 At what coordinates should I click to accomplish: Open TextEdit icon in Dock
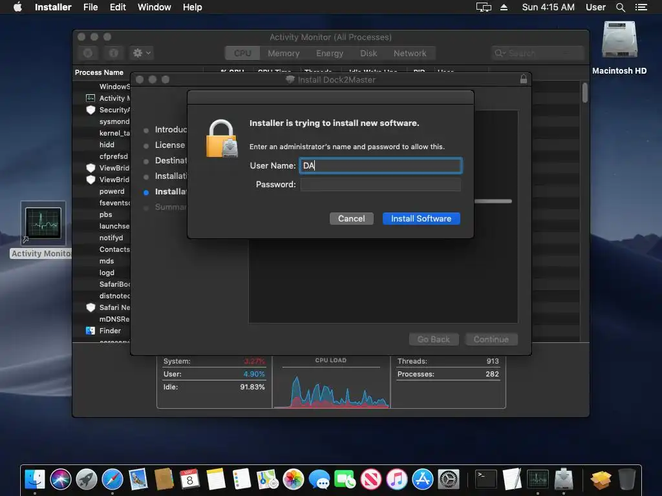coord(512,480)
